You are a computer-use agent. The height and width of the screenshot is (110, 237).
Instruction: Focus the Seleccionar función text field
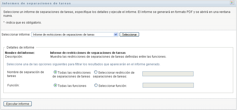point(168,85)
